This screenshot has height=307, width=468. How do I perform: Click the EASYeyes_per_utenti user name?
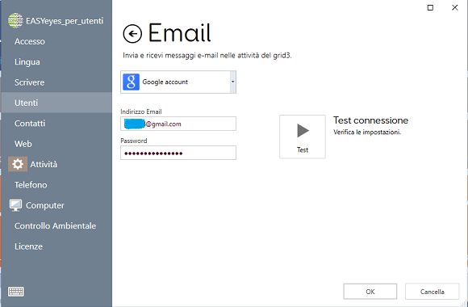(x=65, y=21)
